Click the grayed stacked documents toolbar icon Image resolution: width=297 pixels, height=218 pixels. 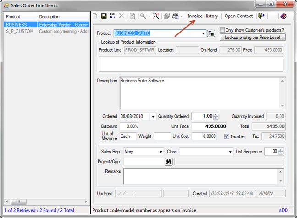click(x=167, y=16)
